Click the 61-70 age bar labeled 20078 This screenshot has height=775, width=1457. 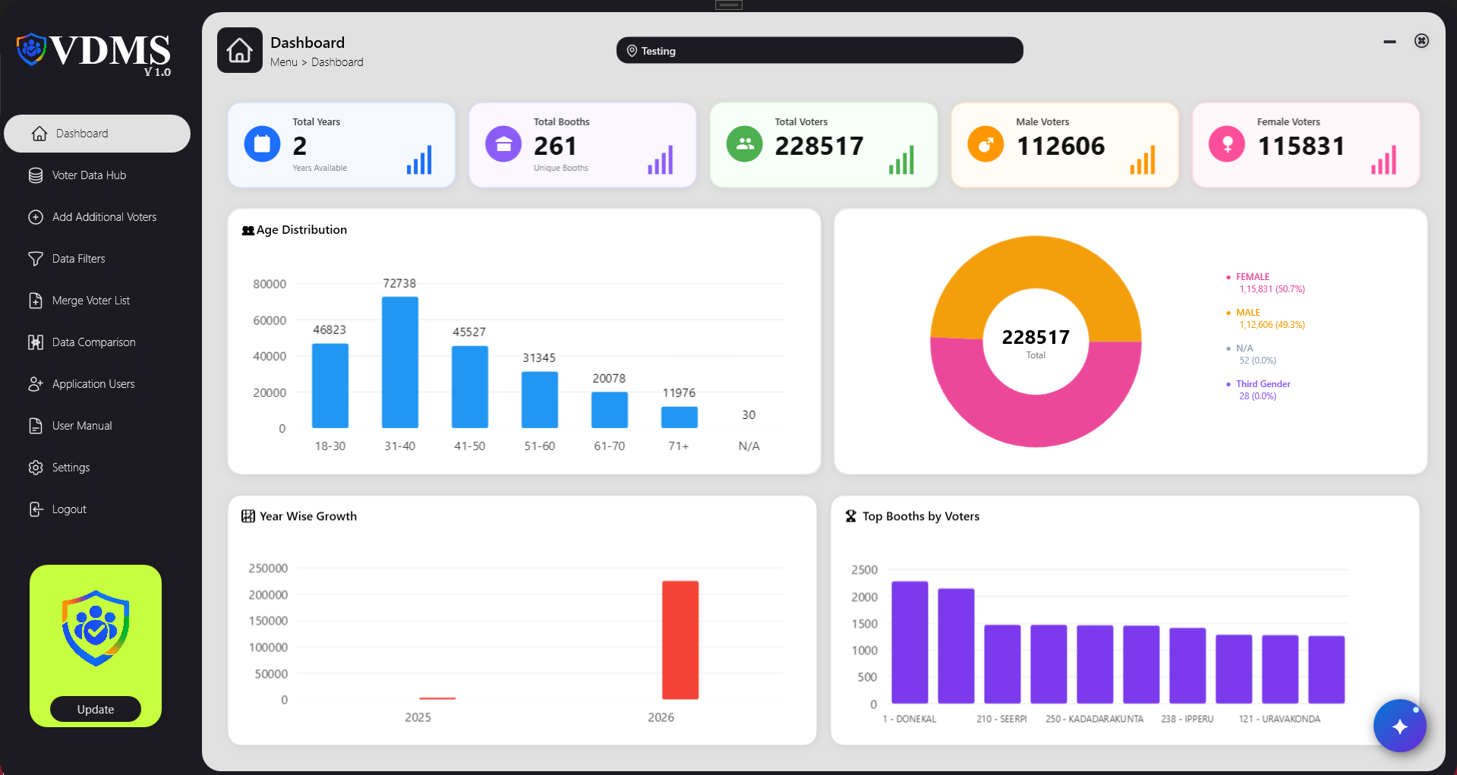click(610, 410)
